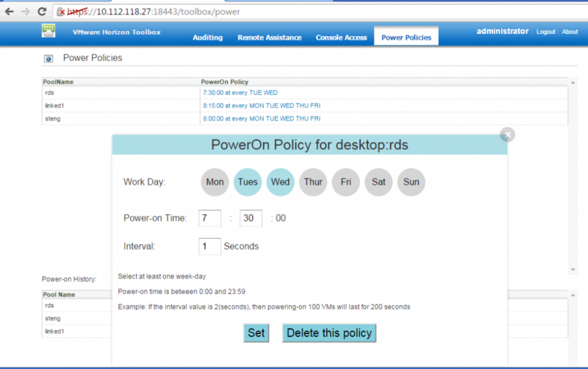Close the PowerOn Policy dialog

click(507, 135)
